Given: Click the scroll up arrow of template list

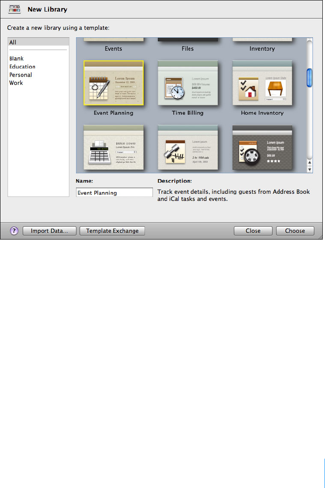Looking at the screenshot, I should click(310, 163).
